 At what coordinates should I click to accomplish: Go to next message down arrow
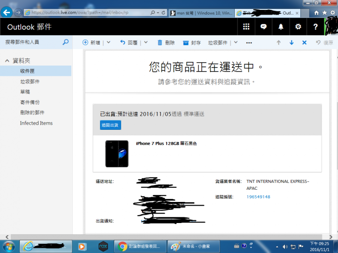point(292,43)
